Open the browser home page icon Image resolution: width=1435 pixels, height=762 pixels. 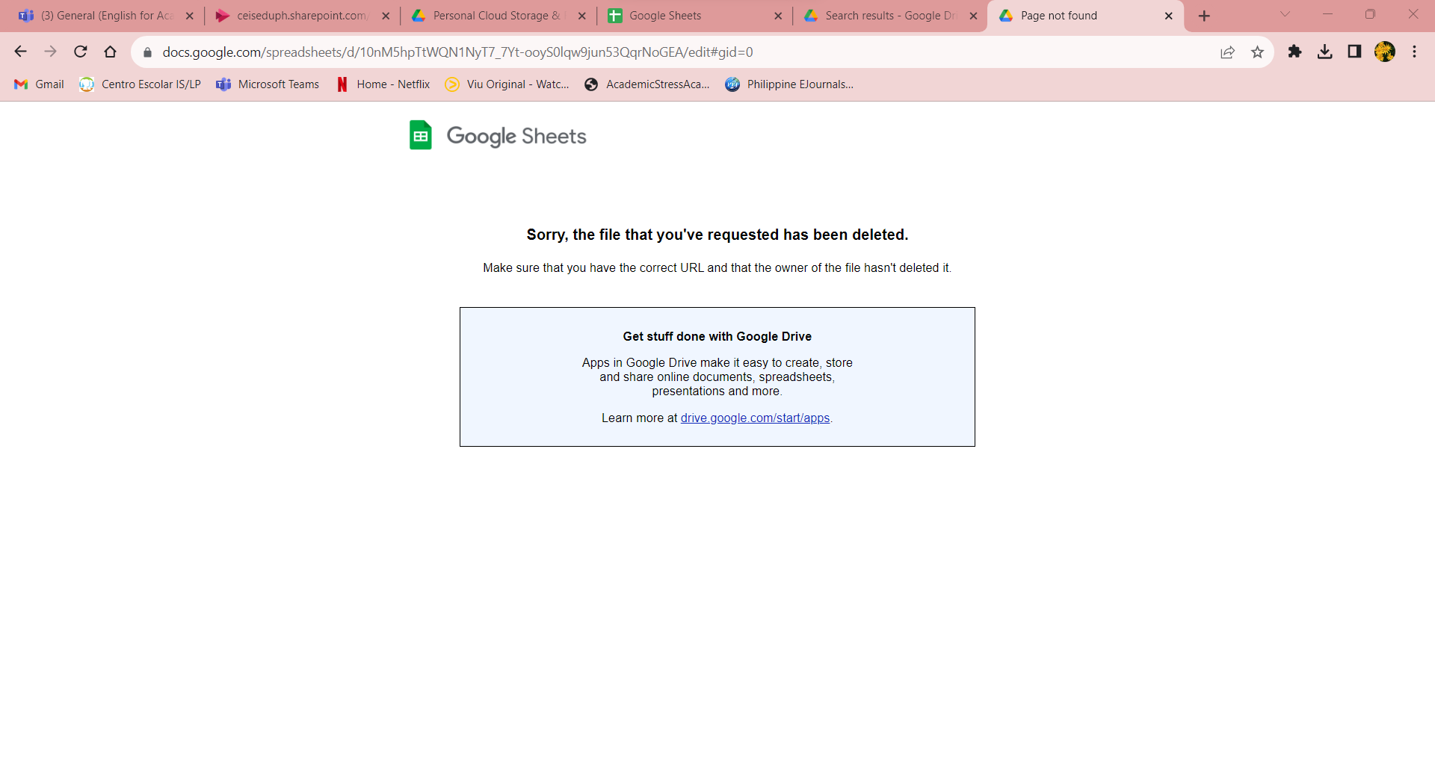click(111, 52)
